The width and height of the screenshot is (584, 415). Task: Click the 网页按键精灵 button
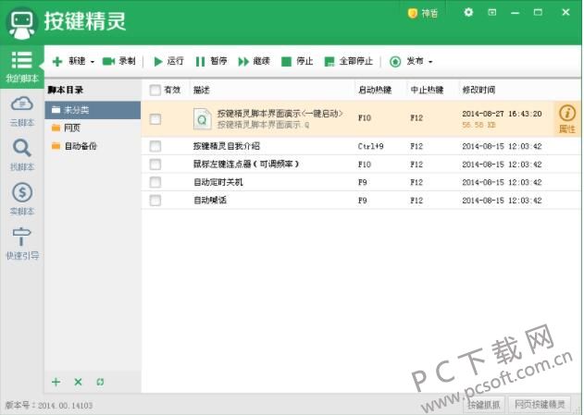(x=540, y=404)
